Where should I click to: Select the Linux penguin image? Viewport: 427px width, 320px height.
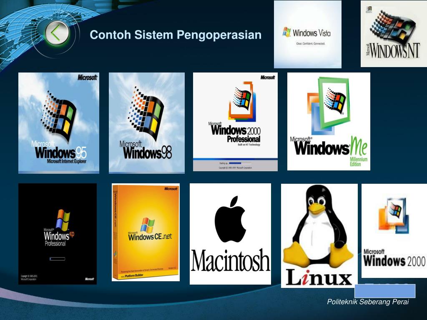(x=319, y=235)
